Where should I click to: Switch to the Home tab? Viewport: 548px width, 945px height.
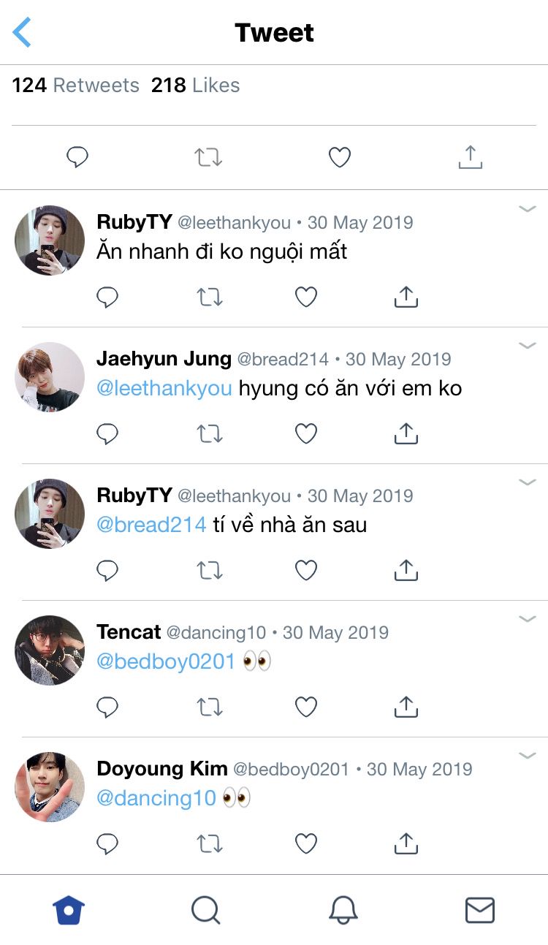click(x=69, y=911)
